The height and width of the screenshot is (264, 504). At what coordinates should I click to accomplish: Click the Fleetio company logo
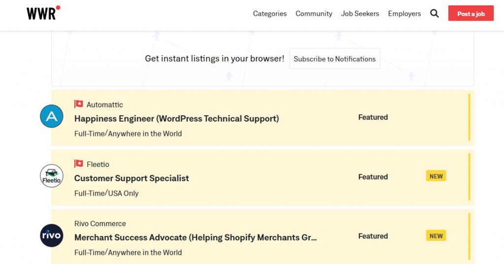52,176
